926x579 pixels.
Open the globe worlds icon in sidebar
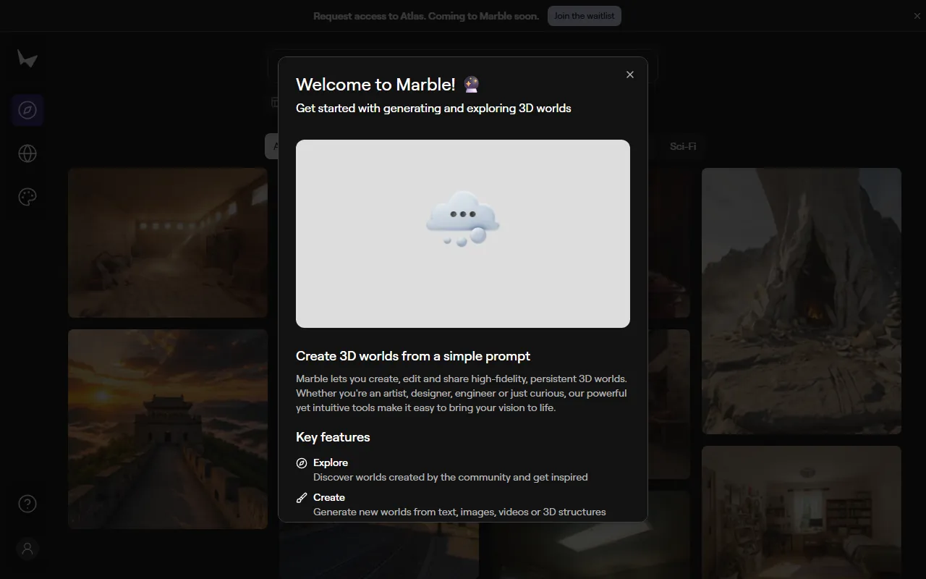27,153
